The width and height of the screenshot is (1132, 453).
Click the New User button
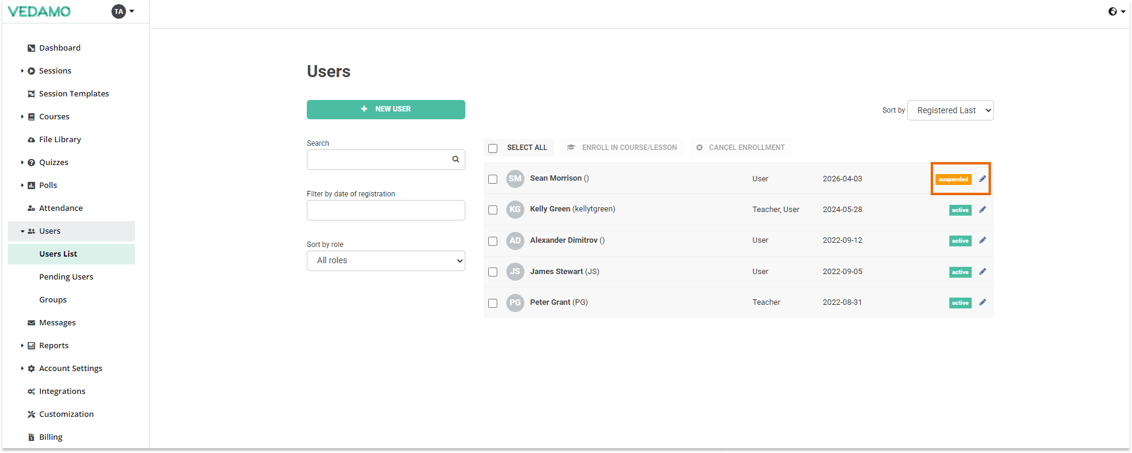click(x=386, y=109)
